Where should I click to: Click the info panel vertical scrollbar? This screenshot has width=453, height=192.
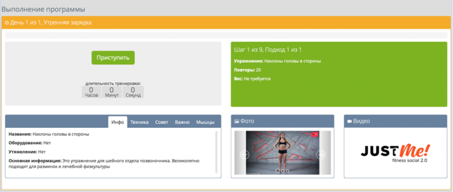click(216, 152)
